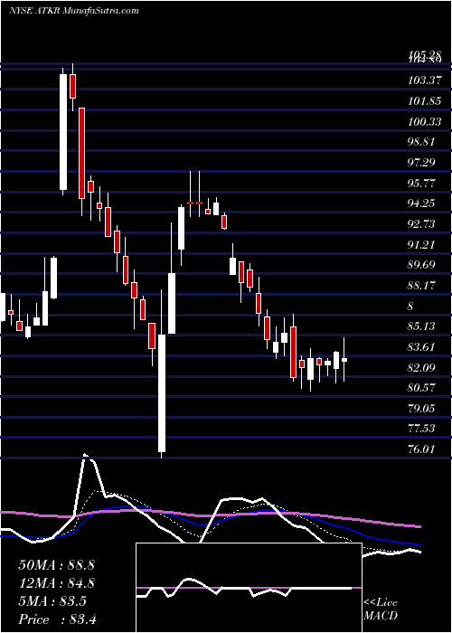Click the 97.29 price axis label

(422, 163)
